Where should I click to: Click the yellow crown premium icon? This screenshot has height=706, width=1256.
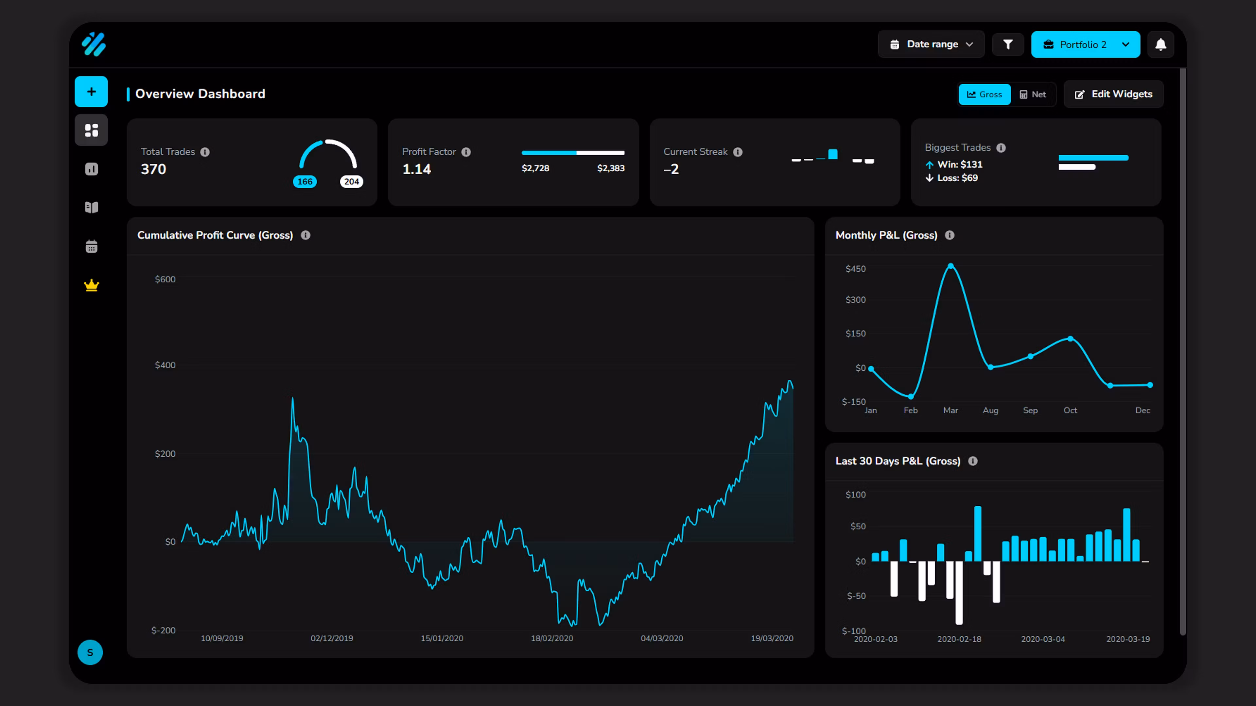(91, 285)
